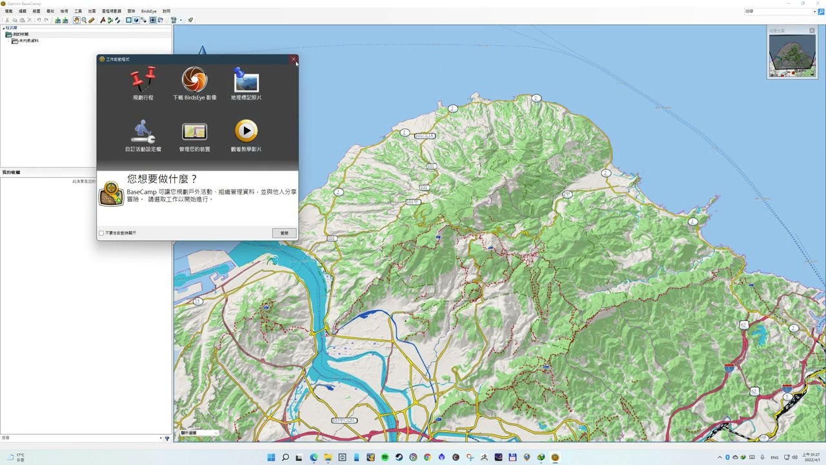Open the 檔案 menu
Screen dimensions: 826x465
[8, 11]
